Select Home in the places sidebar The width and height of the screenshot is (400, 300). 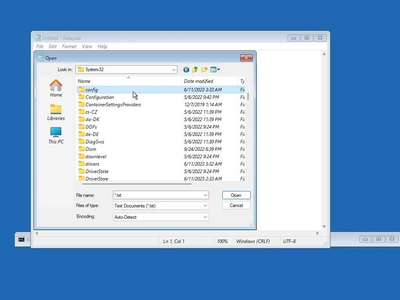point(56,88)
